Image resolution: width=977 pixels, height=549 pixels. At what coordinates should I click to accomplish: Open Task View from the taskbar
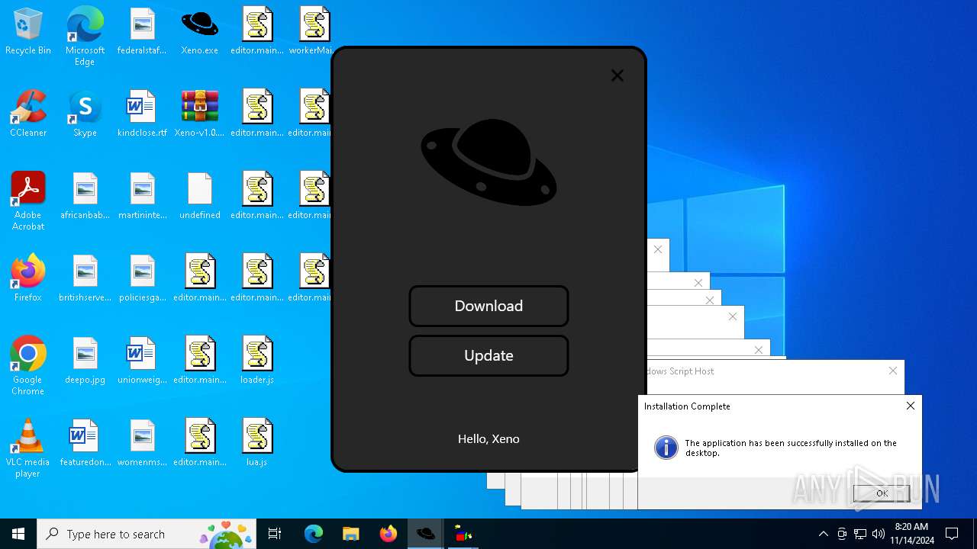click(x=275, y=534)
